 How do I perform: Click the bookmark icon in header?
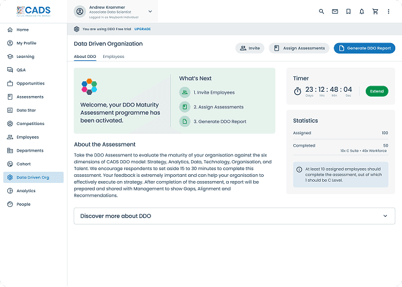[x=349, y=11]
